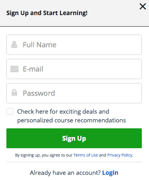This screenshot has height=180, width=149.
Task: Open the Privacy Policy link
Action: point(120,155)
